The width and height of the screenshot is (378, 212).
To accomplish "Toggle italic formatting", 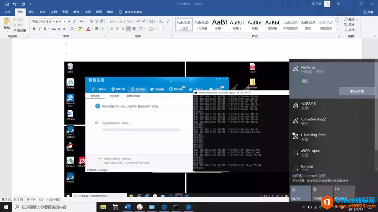I will 40,29.
